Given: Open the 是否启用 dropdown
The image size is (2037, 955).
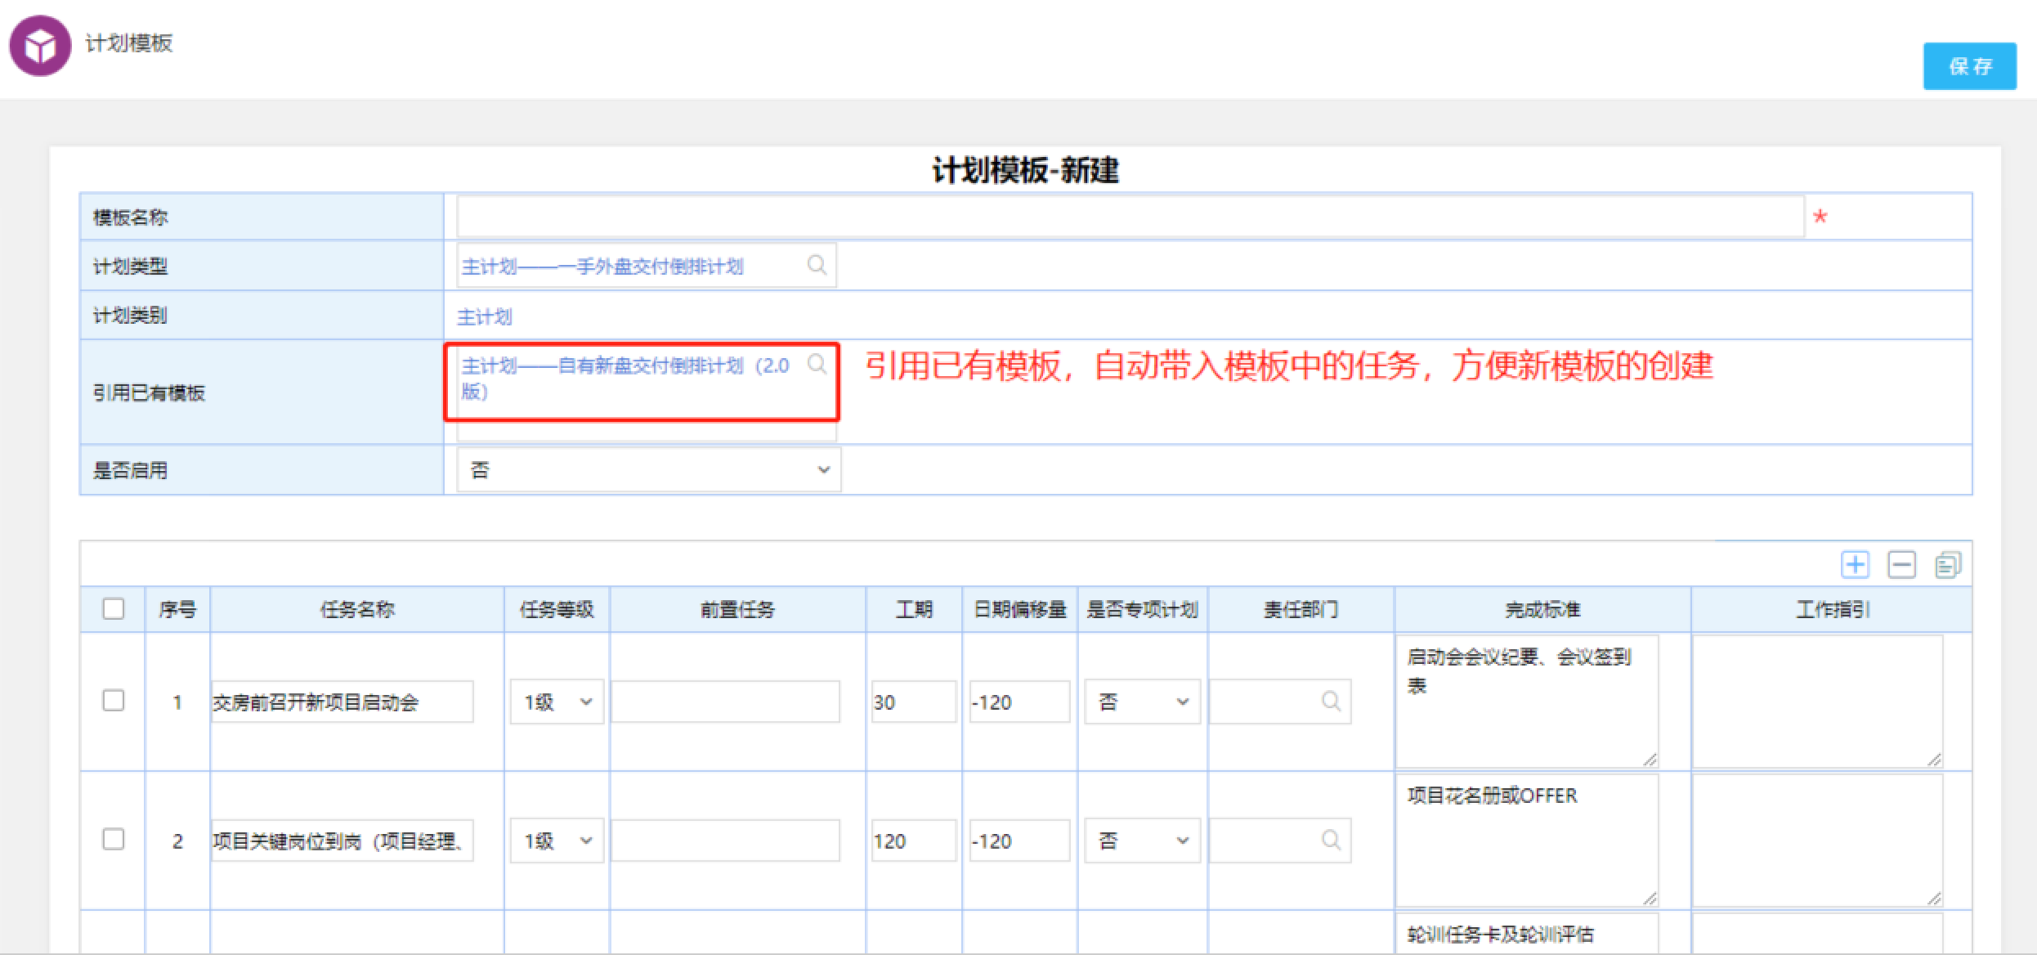Looking at the screenshot, I should point(649,470).
